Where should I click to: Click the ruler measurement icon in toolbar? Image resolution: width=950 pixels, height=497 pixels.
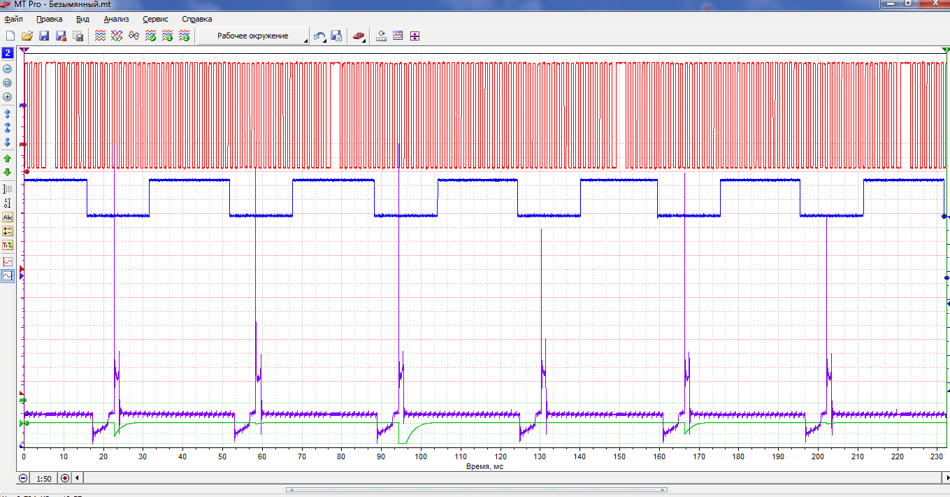tap(381, 36)
